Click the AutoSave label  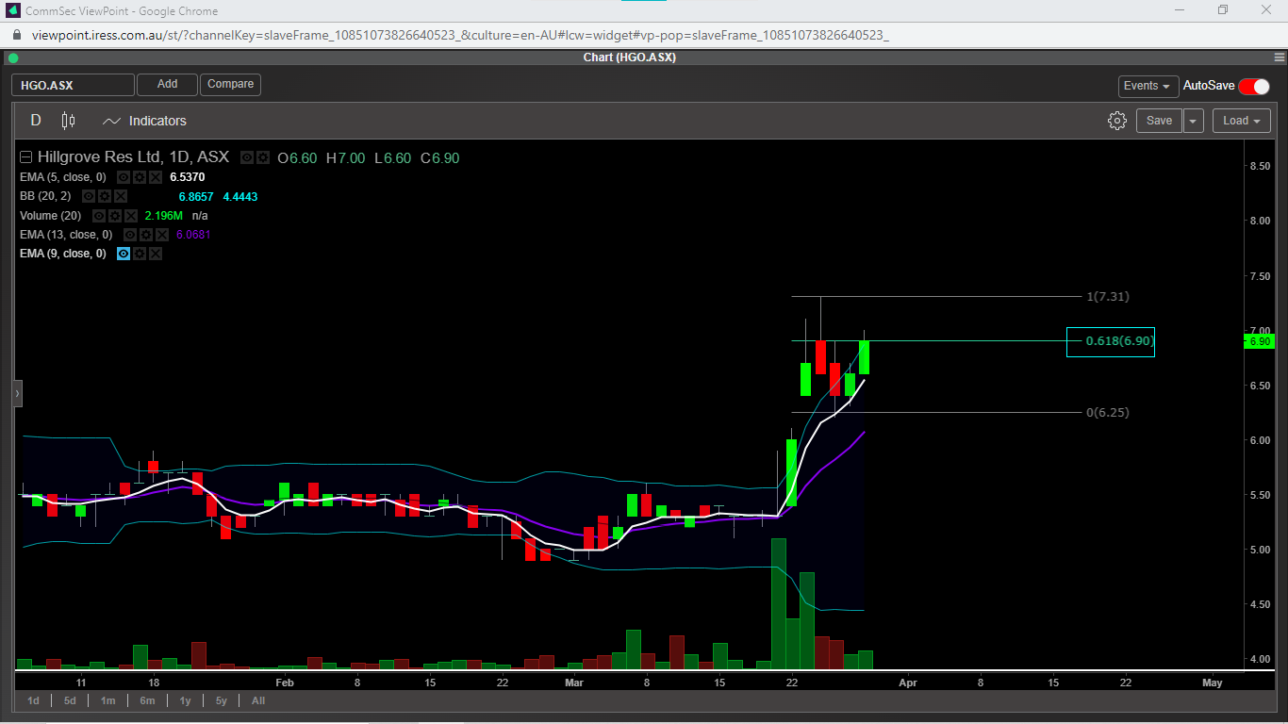click(x=1209, y=86)
